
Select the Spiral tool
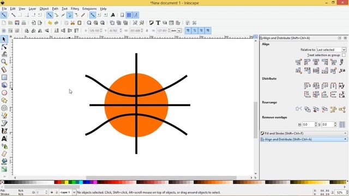click(x=4, y=108)
